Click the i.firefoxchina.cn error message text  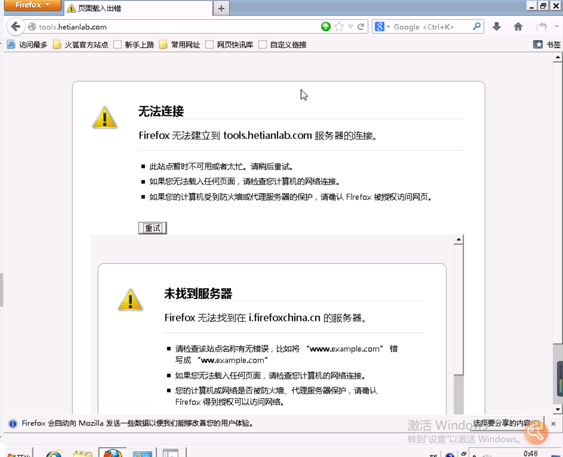265,318
